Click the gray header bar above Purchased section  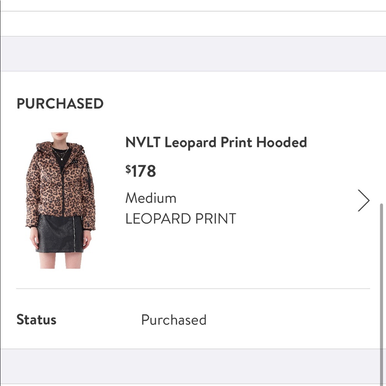193,53
